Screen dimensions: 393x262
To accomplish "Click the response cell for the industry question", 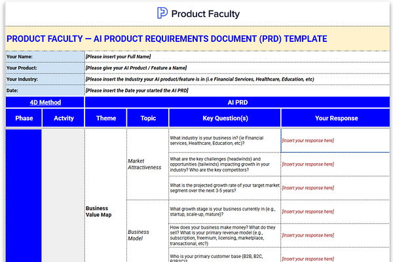I will pyautogui.click(x=335, y=141).
